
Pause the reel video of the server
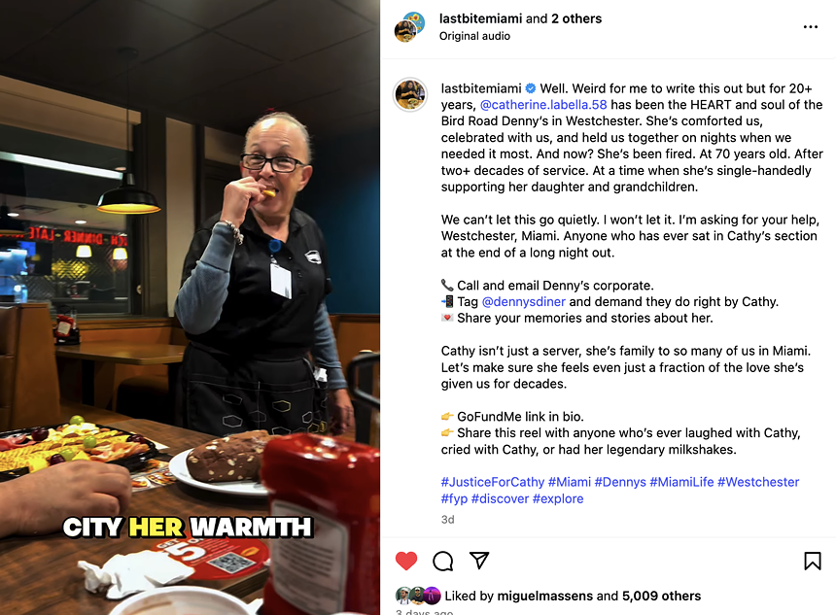(190, 307)
